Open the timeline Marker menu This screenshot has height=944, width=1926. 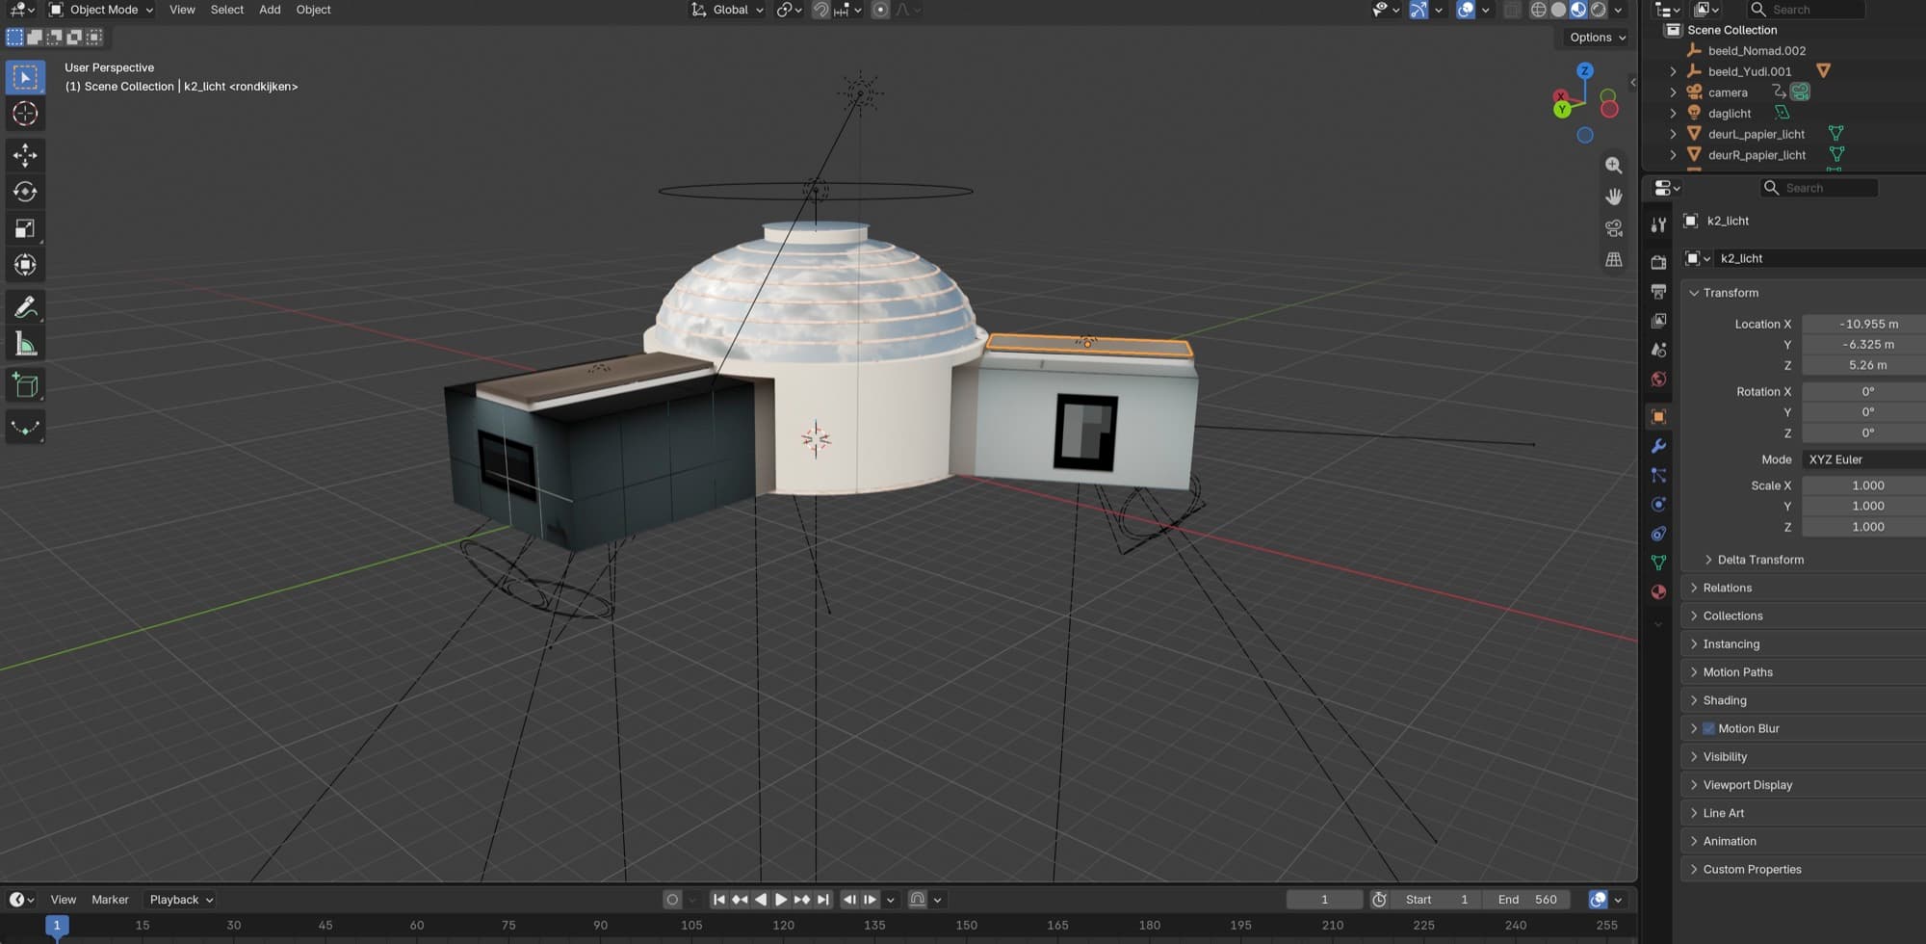coord(110,900)
